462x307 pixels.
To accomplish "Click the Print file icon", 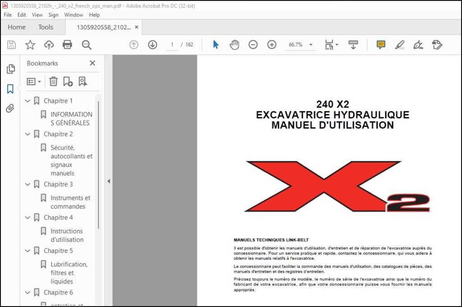I will pyautogui.click(x=67, y=45).
